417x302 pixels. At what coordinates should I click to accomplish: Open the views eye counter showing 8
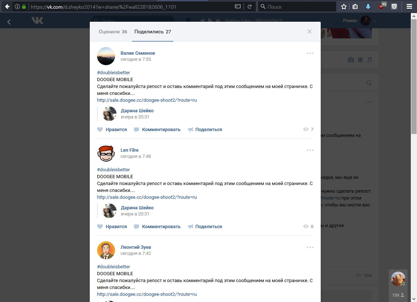pos(308,226)
